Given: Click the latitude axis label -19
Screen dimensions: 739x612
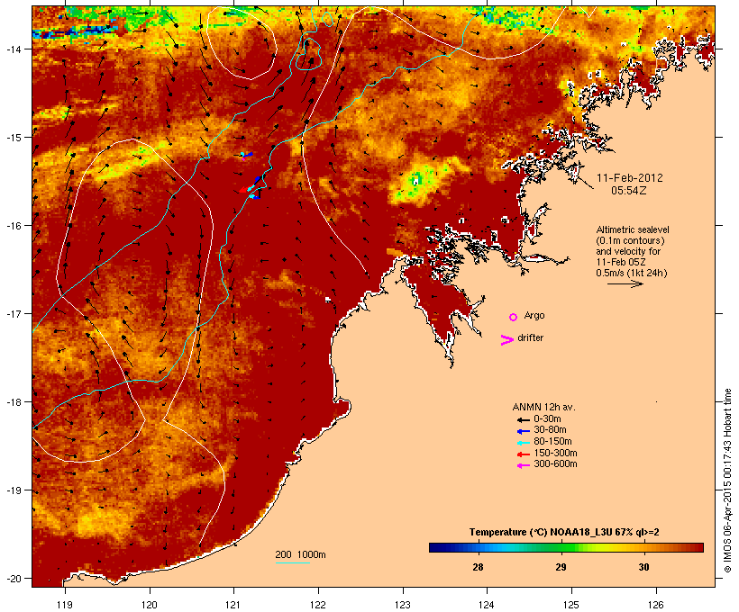Looking at the screenshot, I should [13, 490].
